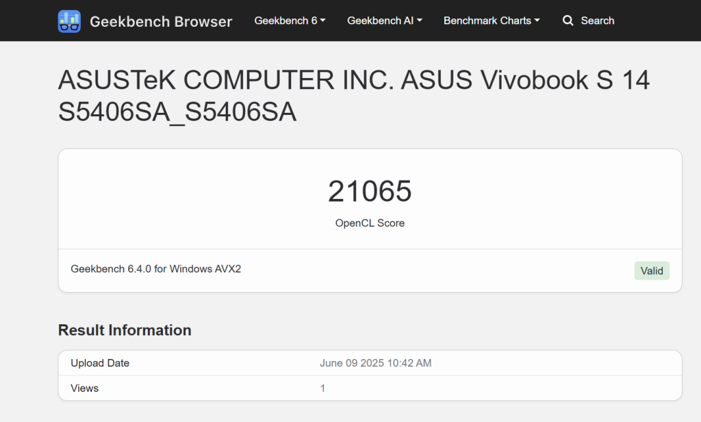Select the ASUS Vivobook S 14 page title
701x422 pixels.
tap(354, 96)
